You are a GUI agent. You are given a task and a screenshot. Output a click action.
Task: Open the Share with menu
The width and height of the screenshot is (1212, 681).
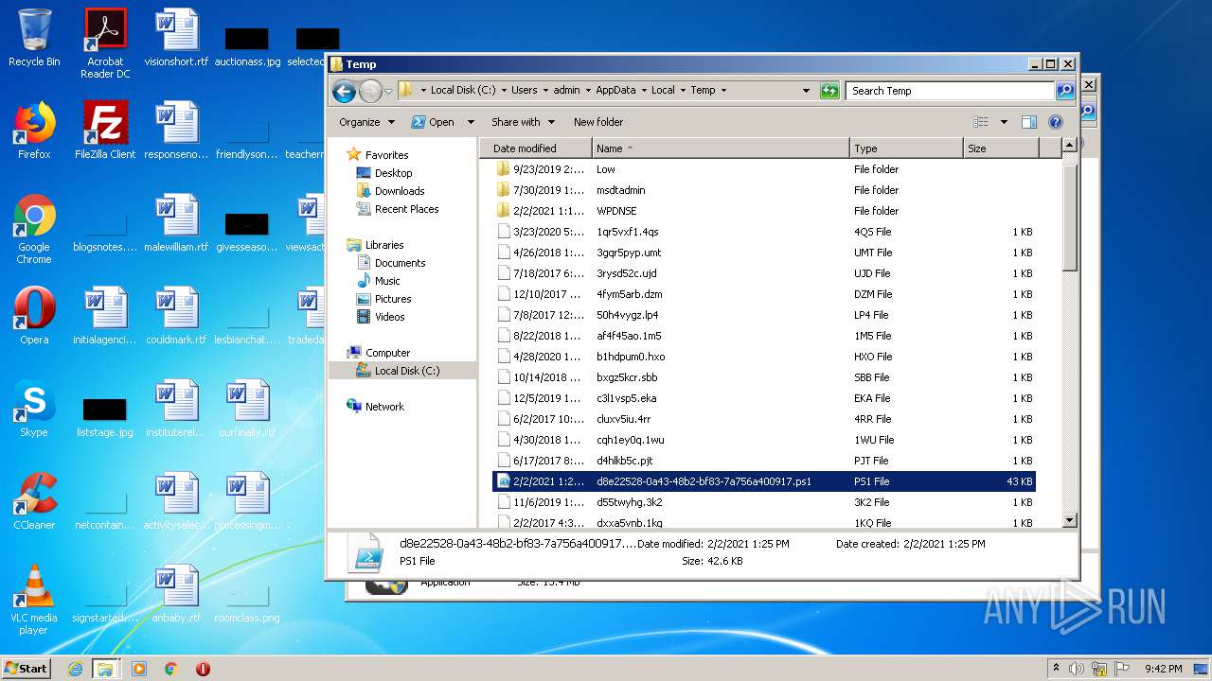[522, 122]
